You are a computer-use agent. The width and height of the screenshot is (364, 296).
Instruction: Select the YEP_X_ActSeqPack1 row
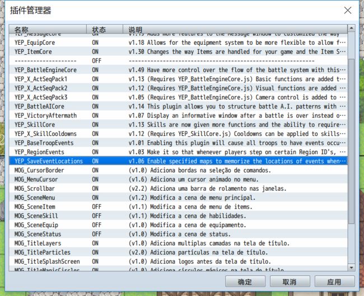[178, 79]
